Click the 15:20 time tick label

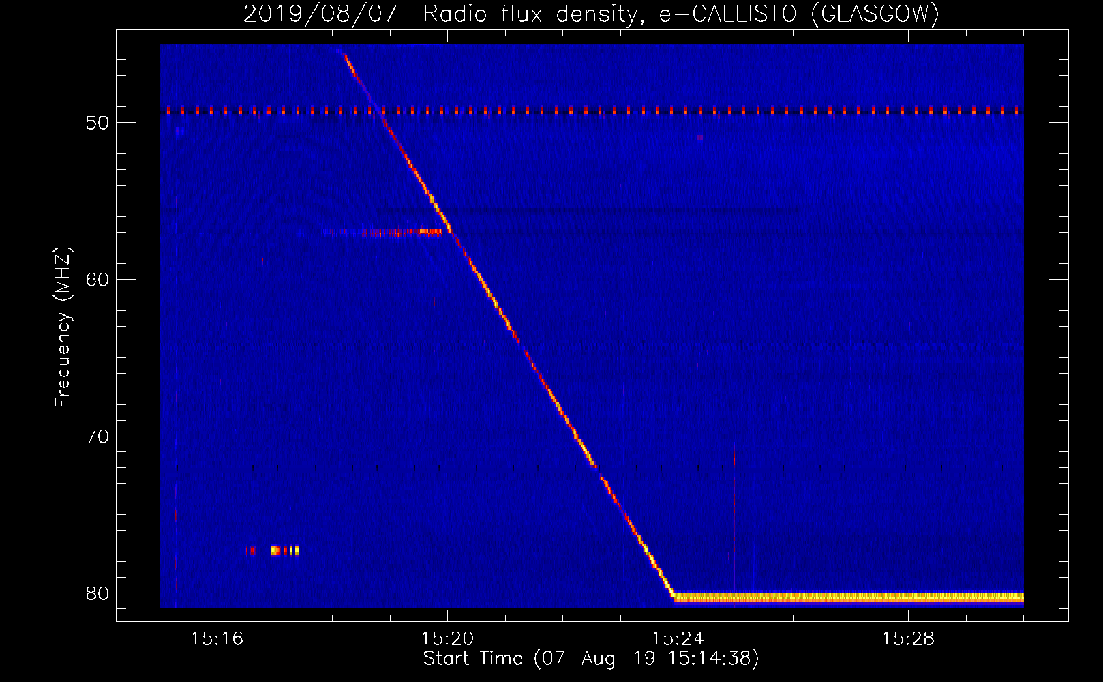pyautogui.click(x=447, y=639)
